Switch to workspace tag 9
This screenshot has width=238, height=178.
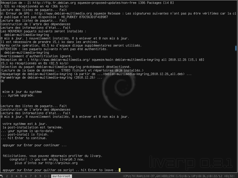coord(40,176)
